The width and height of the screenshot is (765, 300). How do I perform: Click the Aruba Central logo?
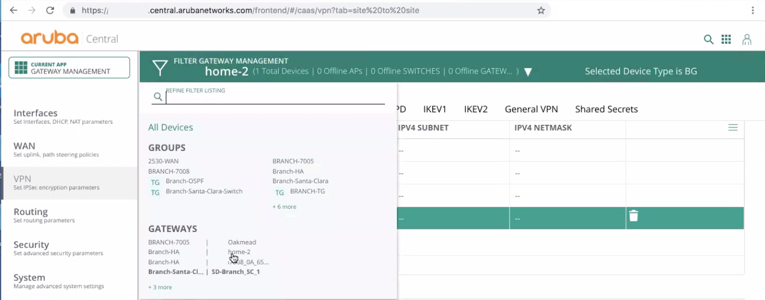69,38
